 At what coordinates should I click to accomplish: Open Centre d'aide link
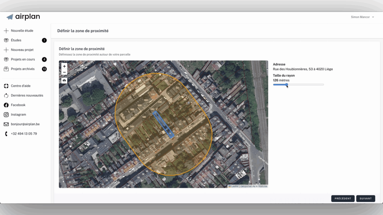tap(21, 86)
